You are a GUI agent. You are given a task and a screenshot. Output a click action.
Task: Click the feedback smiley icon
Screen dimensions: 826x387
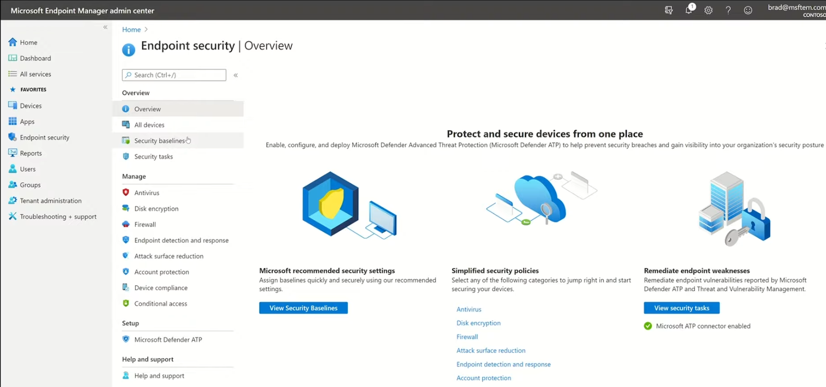[747, 10]
